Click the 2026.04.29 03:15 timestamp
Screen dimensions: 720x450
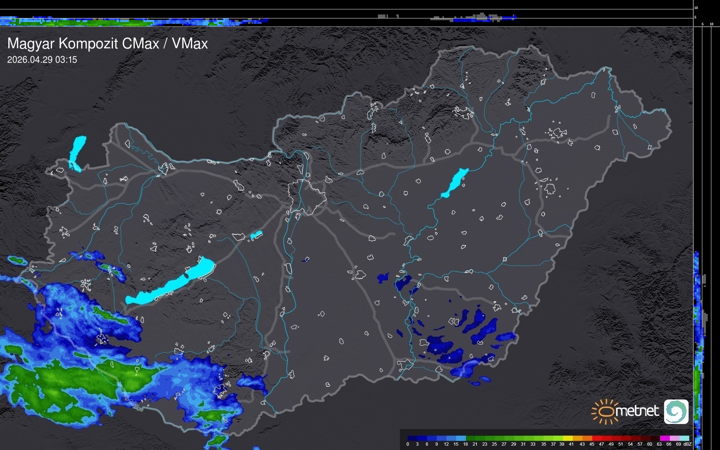[x=42, y=60]
